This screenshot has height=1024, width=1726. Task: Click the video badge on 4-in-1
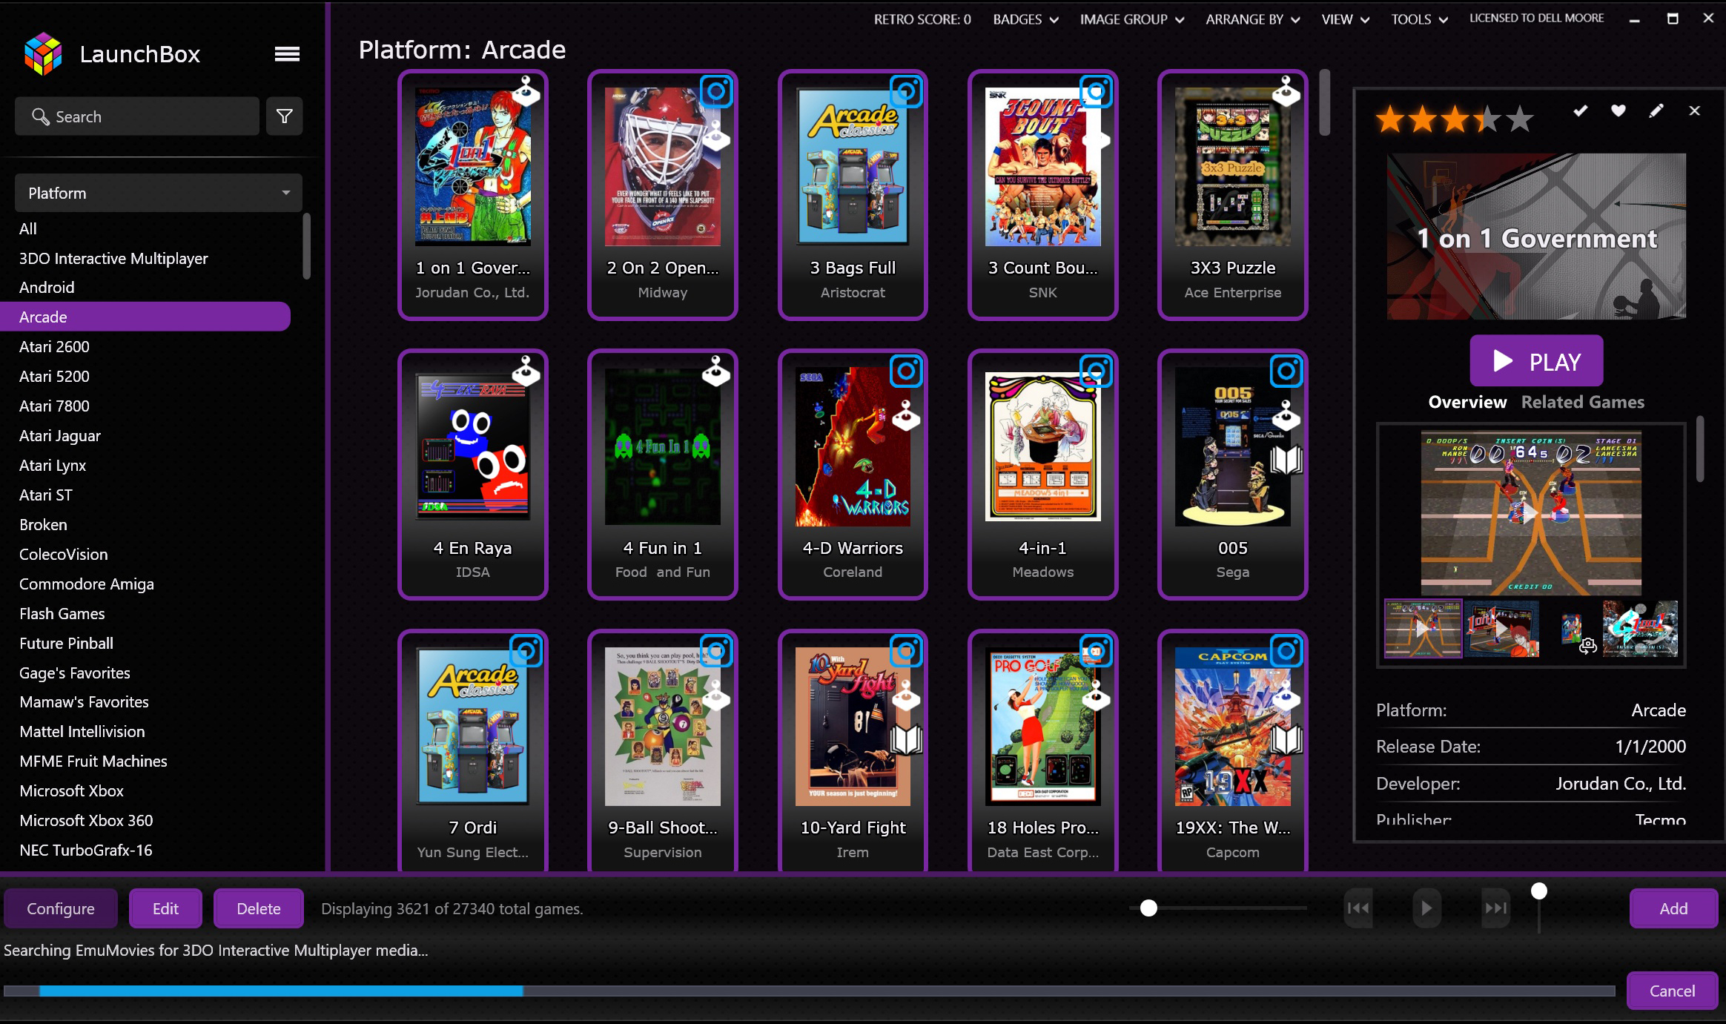pos(1096,371)
